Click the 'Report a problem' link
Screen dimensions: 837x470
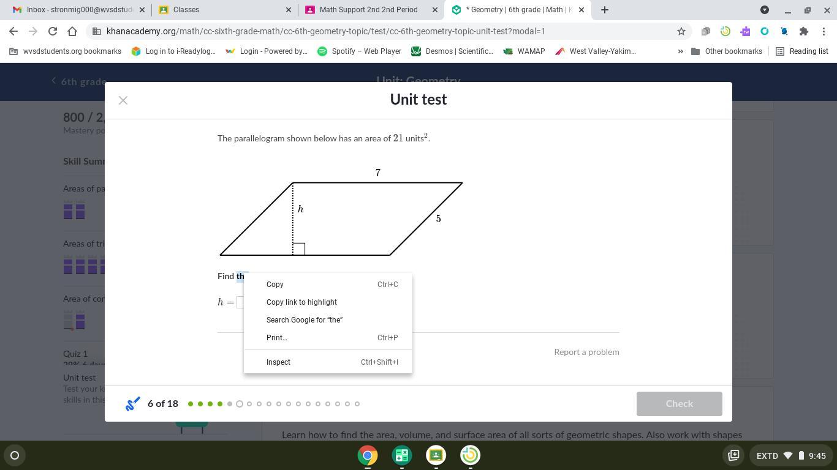[x=586, y=352]
